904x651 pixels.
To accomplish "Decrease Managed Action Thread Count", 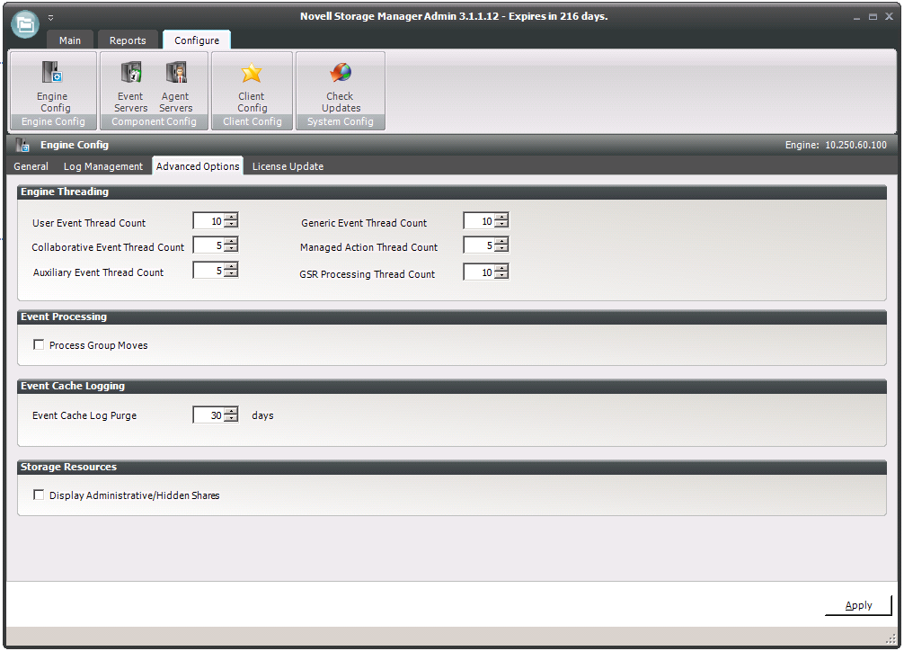I will [501, 248].
